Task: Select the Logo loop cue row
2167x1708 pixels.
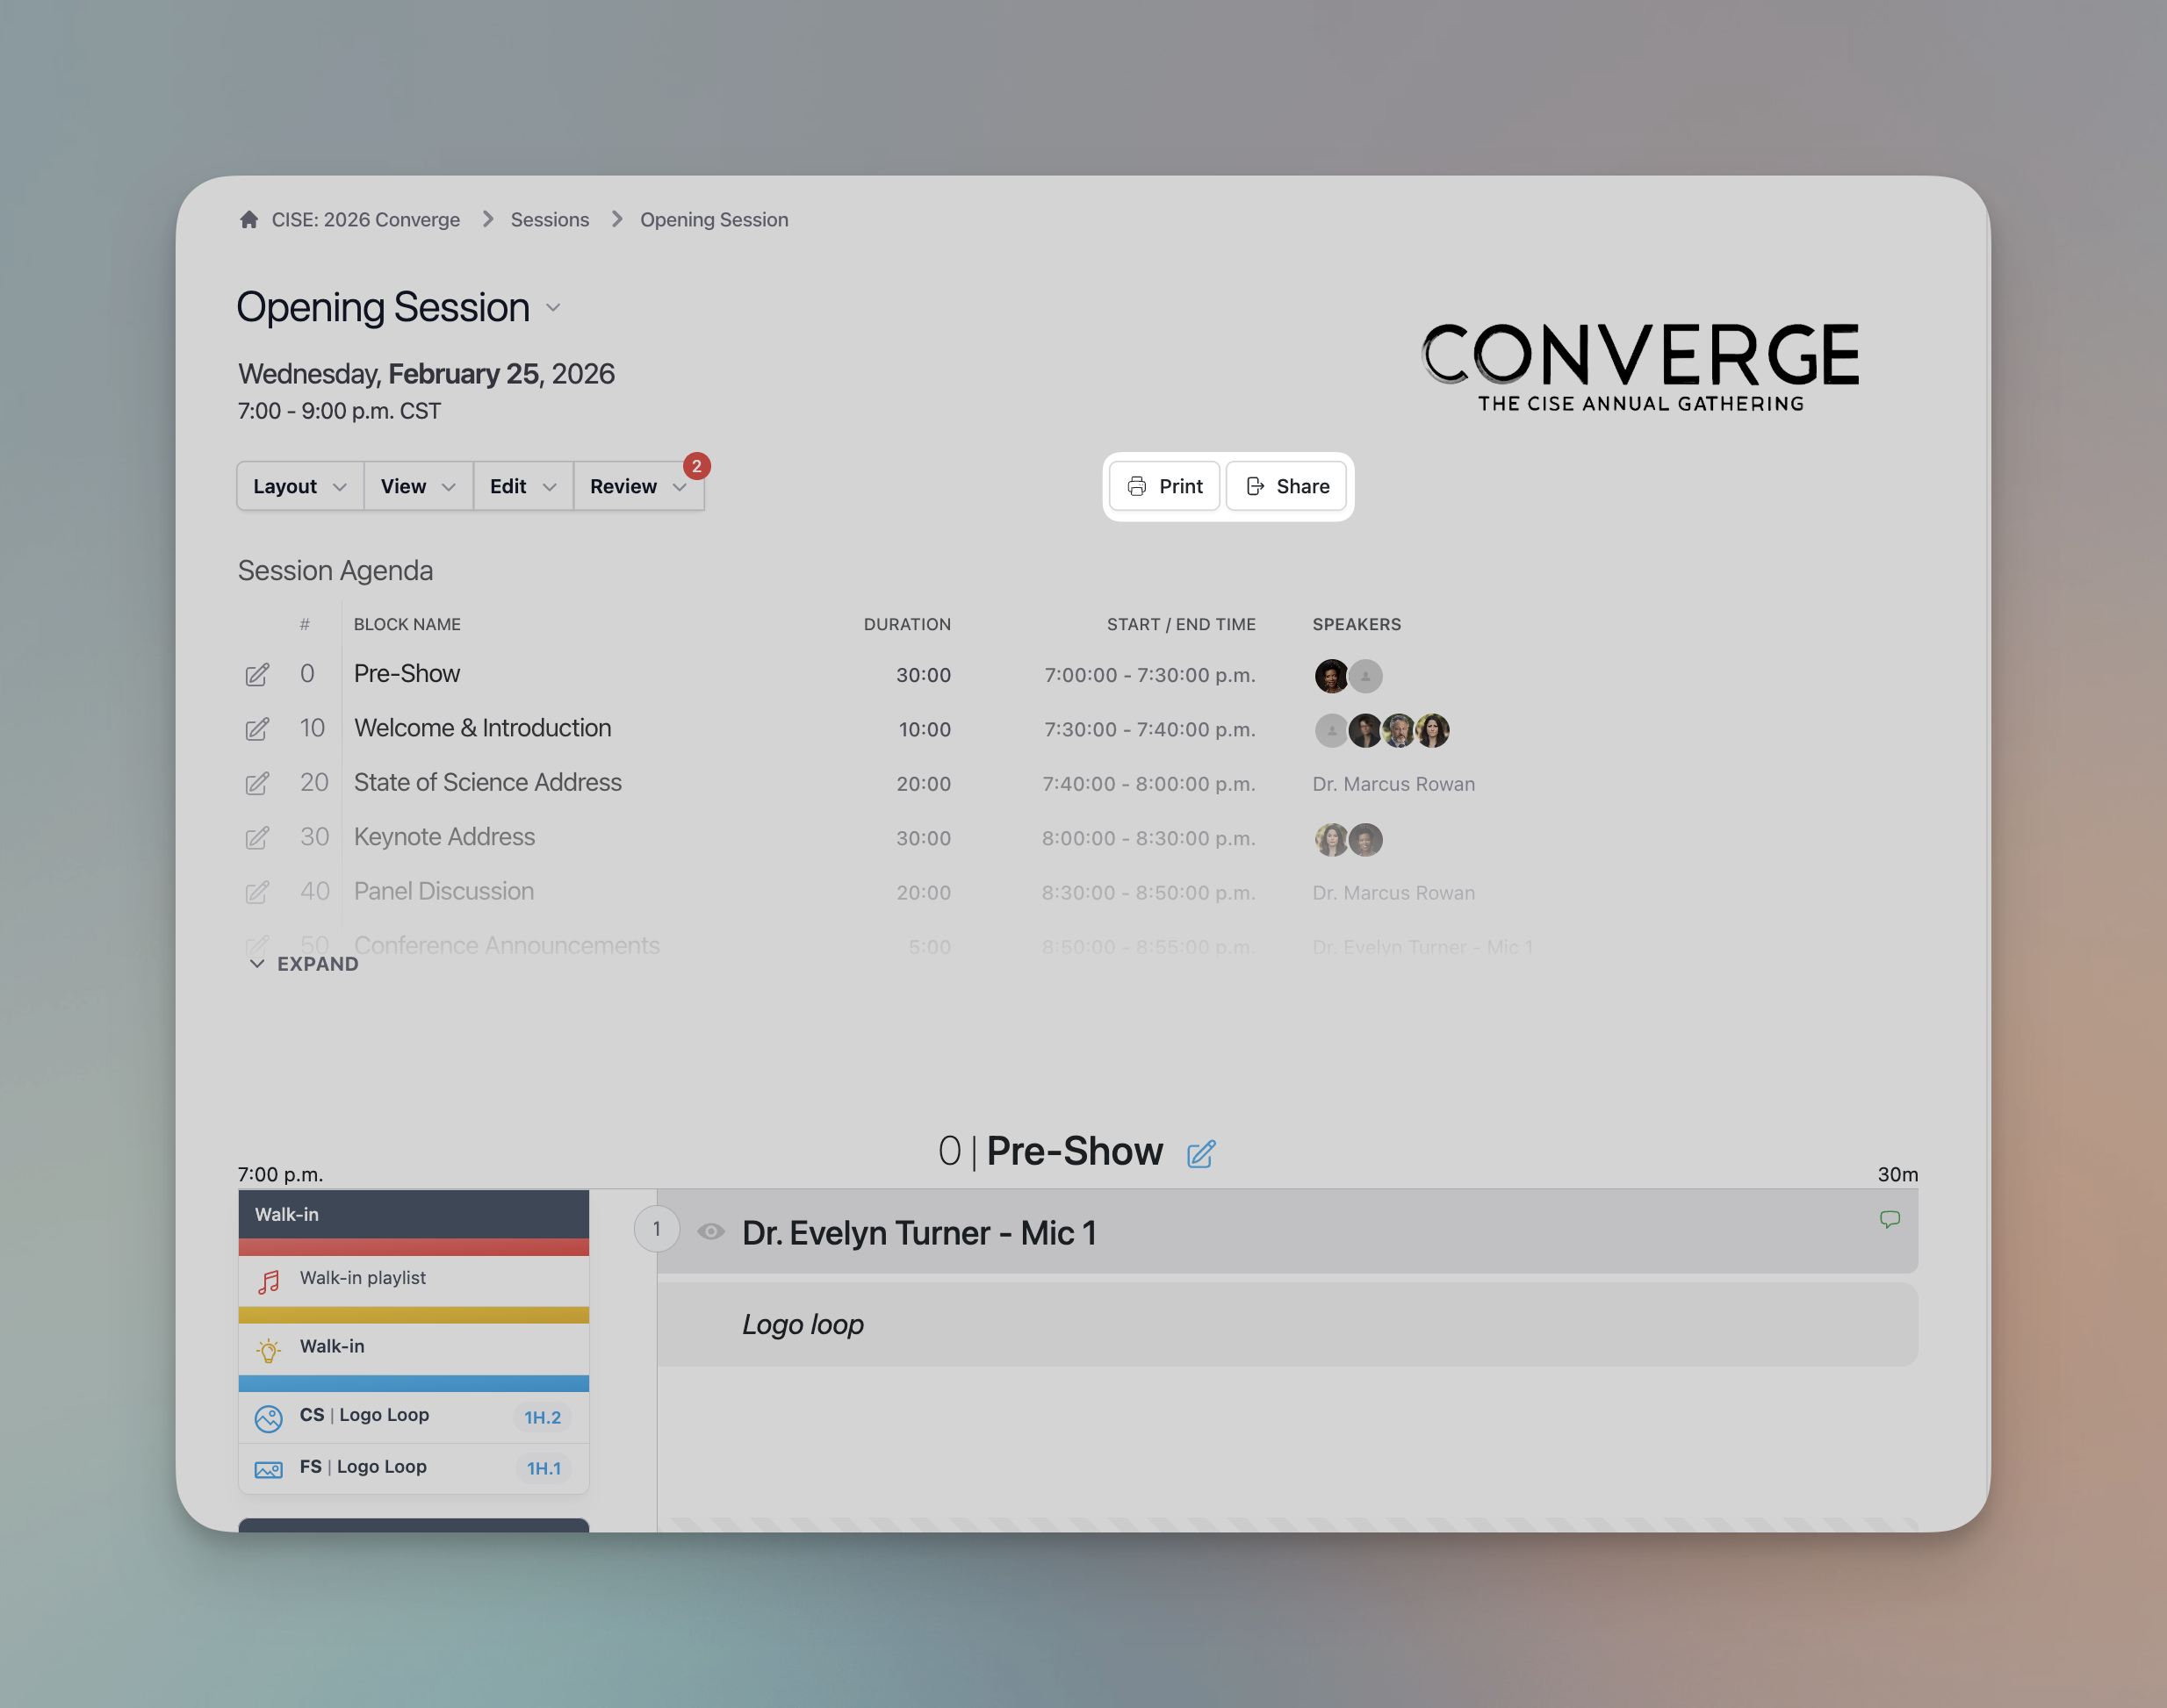Action: (x=1286, y=1325)
